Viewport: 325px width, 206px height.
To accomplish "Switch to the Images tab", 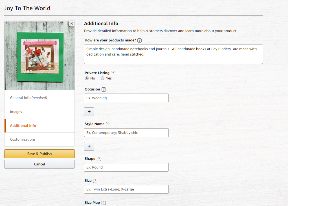I will tap(39, 112).
